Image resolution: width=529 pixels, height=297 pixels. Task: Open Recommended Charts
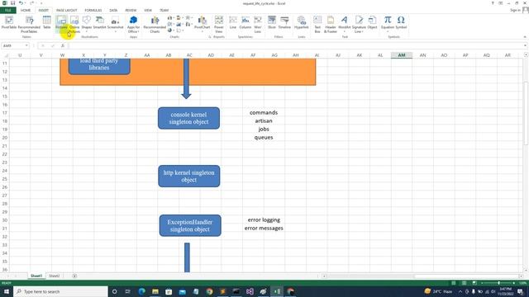tap(155, 24)
